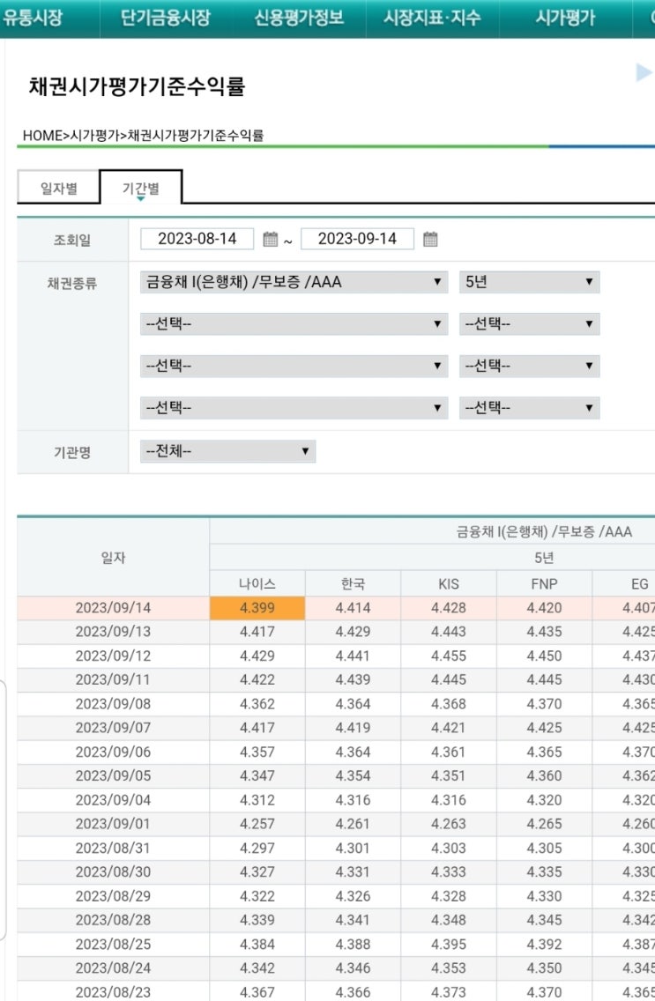Image resolution: width=655 pixels, height=1001 pixels.
Task: Click the date 2023/09/06 row
Action: tap(113, 752)
